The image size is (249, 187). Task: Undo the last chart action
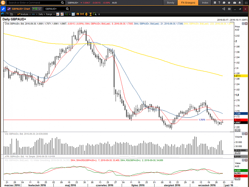(x=2, y=14)
